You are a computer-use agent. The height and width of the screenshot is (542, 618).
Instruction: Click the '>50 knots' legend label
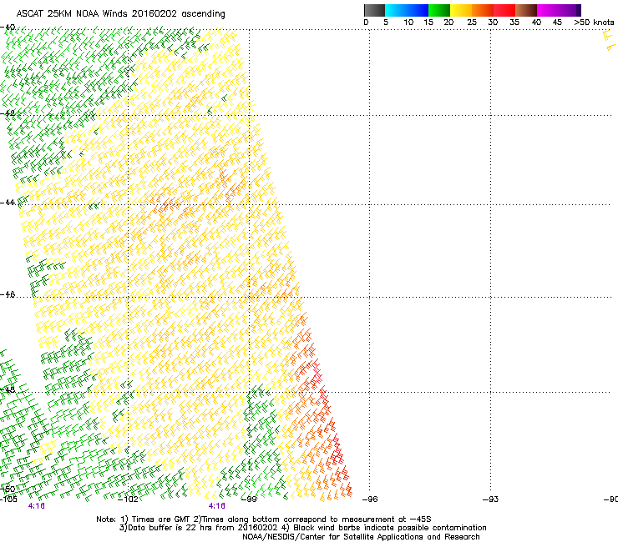click(x=594, y=23)
